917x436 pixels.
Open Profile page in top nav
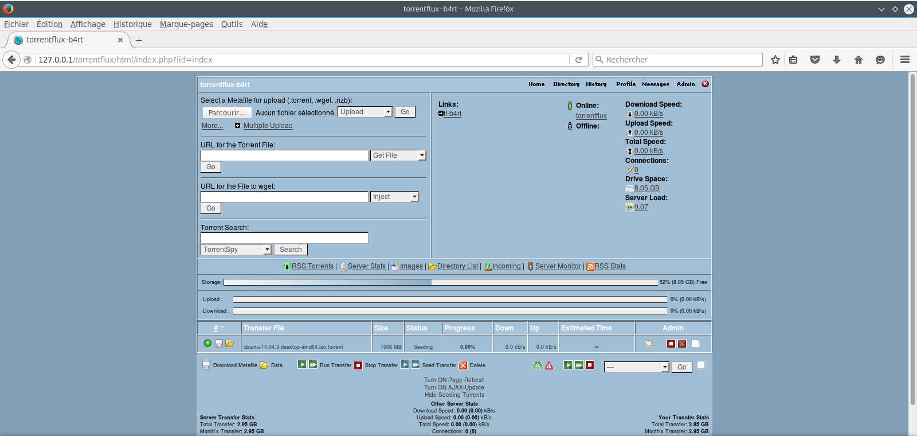626,84
